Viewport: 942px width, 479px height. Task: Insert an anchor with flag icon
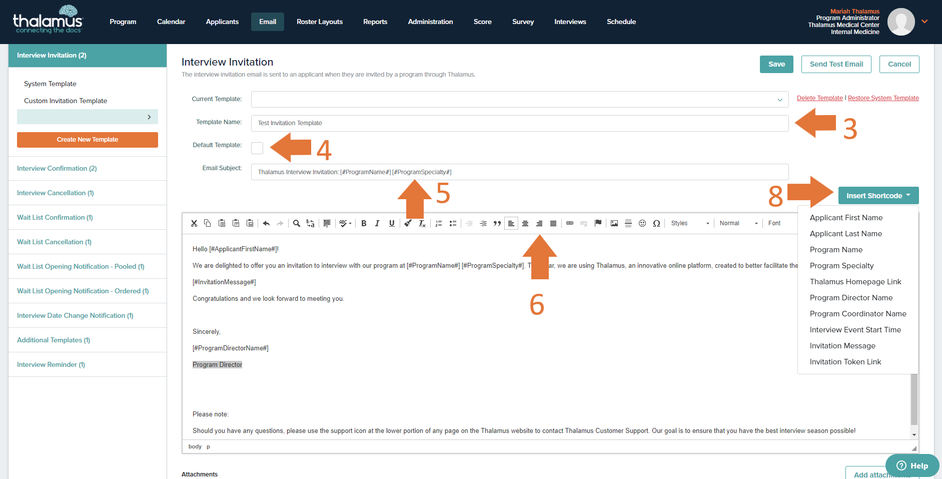click(598, 223)
